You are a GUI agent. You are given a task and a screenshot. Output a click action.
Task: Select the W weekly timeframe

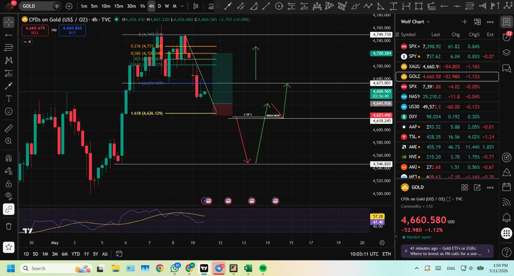pos(167,6)
